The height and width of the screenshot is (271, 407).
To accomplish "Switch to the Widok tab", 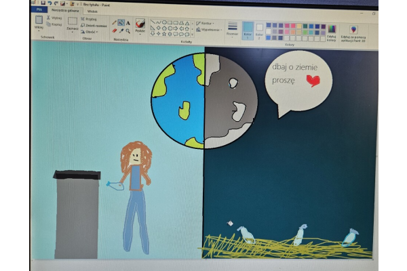I will point(92,11).
